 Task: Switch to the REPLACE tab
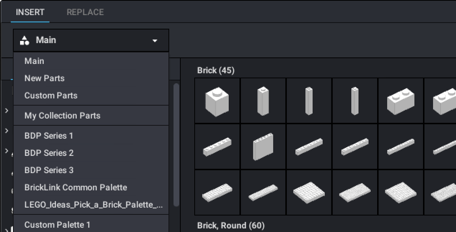[x=85, y=12]
